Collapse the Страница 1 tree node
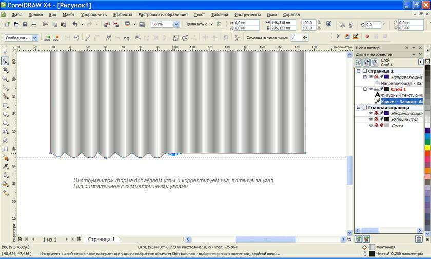This screenshot has height=259, width=431. (x=359, y=71)
